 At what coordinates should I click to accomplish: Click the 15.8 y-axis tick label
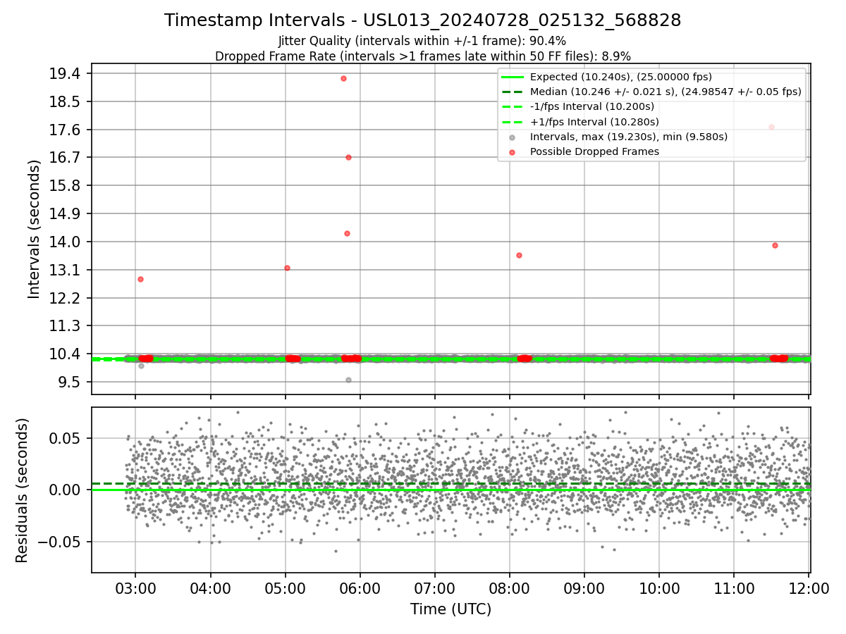66,185
